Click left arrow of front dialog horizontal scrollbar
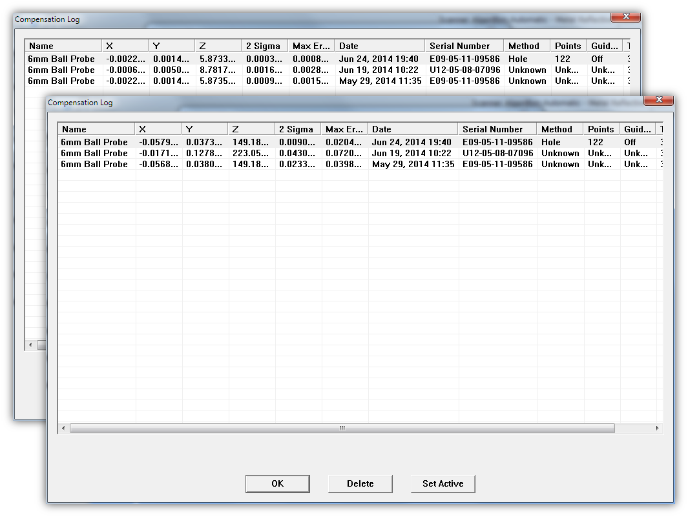The image size is (688, 517). tap(63, 428)
